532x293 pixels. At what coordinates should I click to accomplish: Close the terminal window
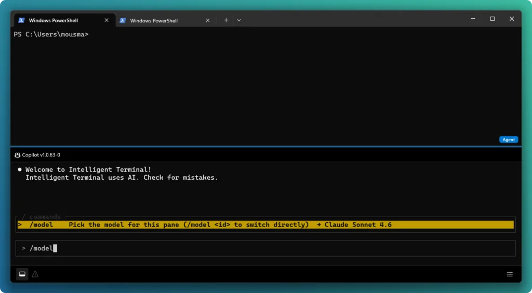coord(512,19)
